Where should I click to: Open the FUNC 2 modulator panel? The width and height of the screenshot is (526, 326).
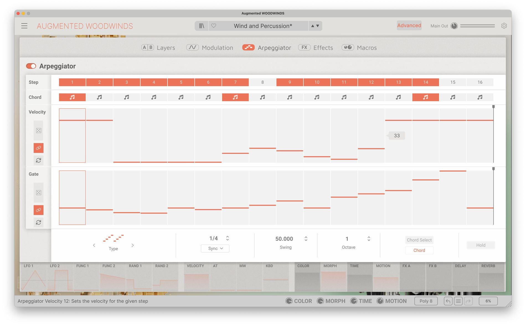113,277
